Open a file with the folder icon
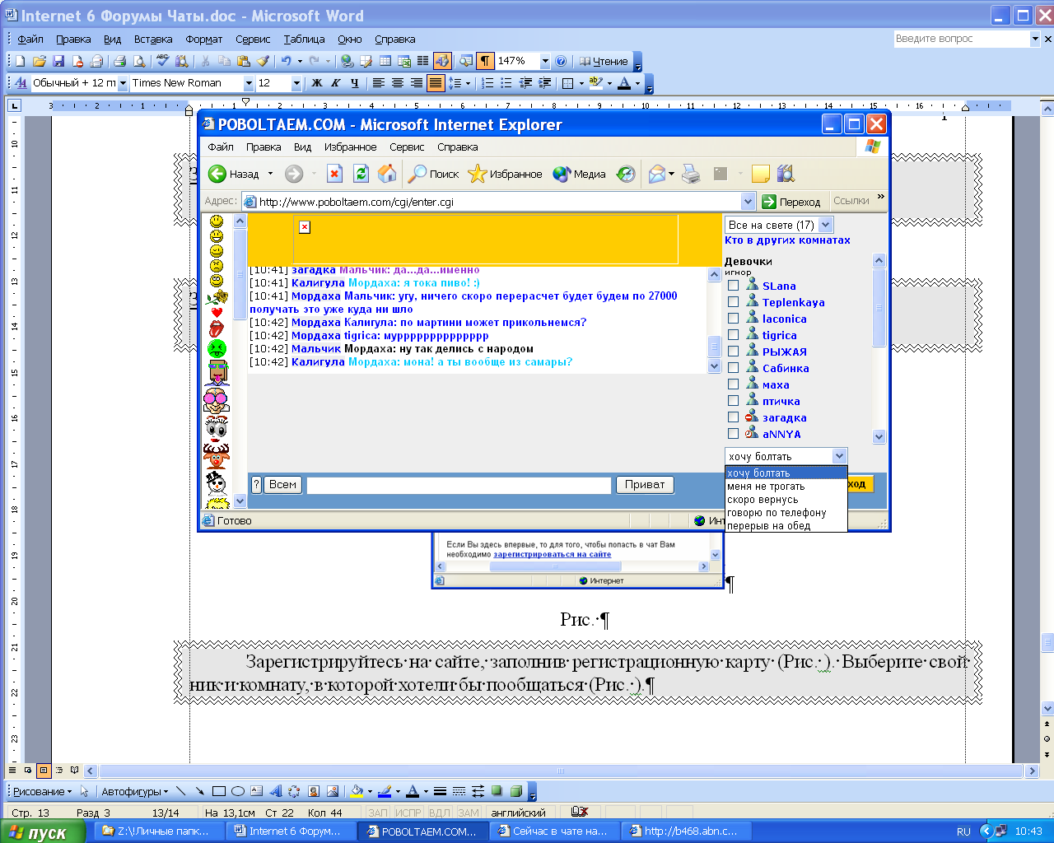This screenshot has width=1054, height=843. [40, 61]
